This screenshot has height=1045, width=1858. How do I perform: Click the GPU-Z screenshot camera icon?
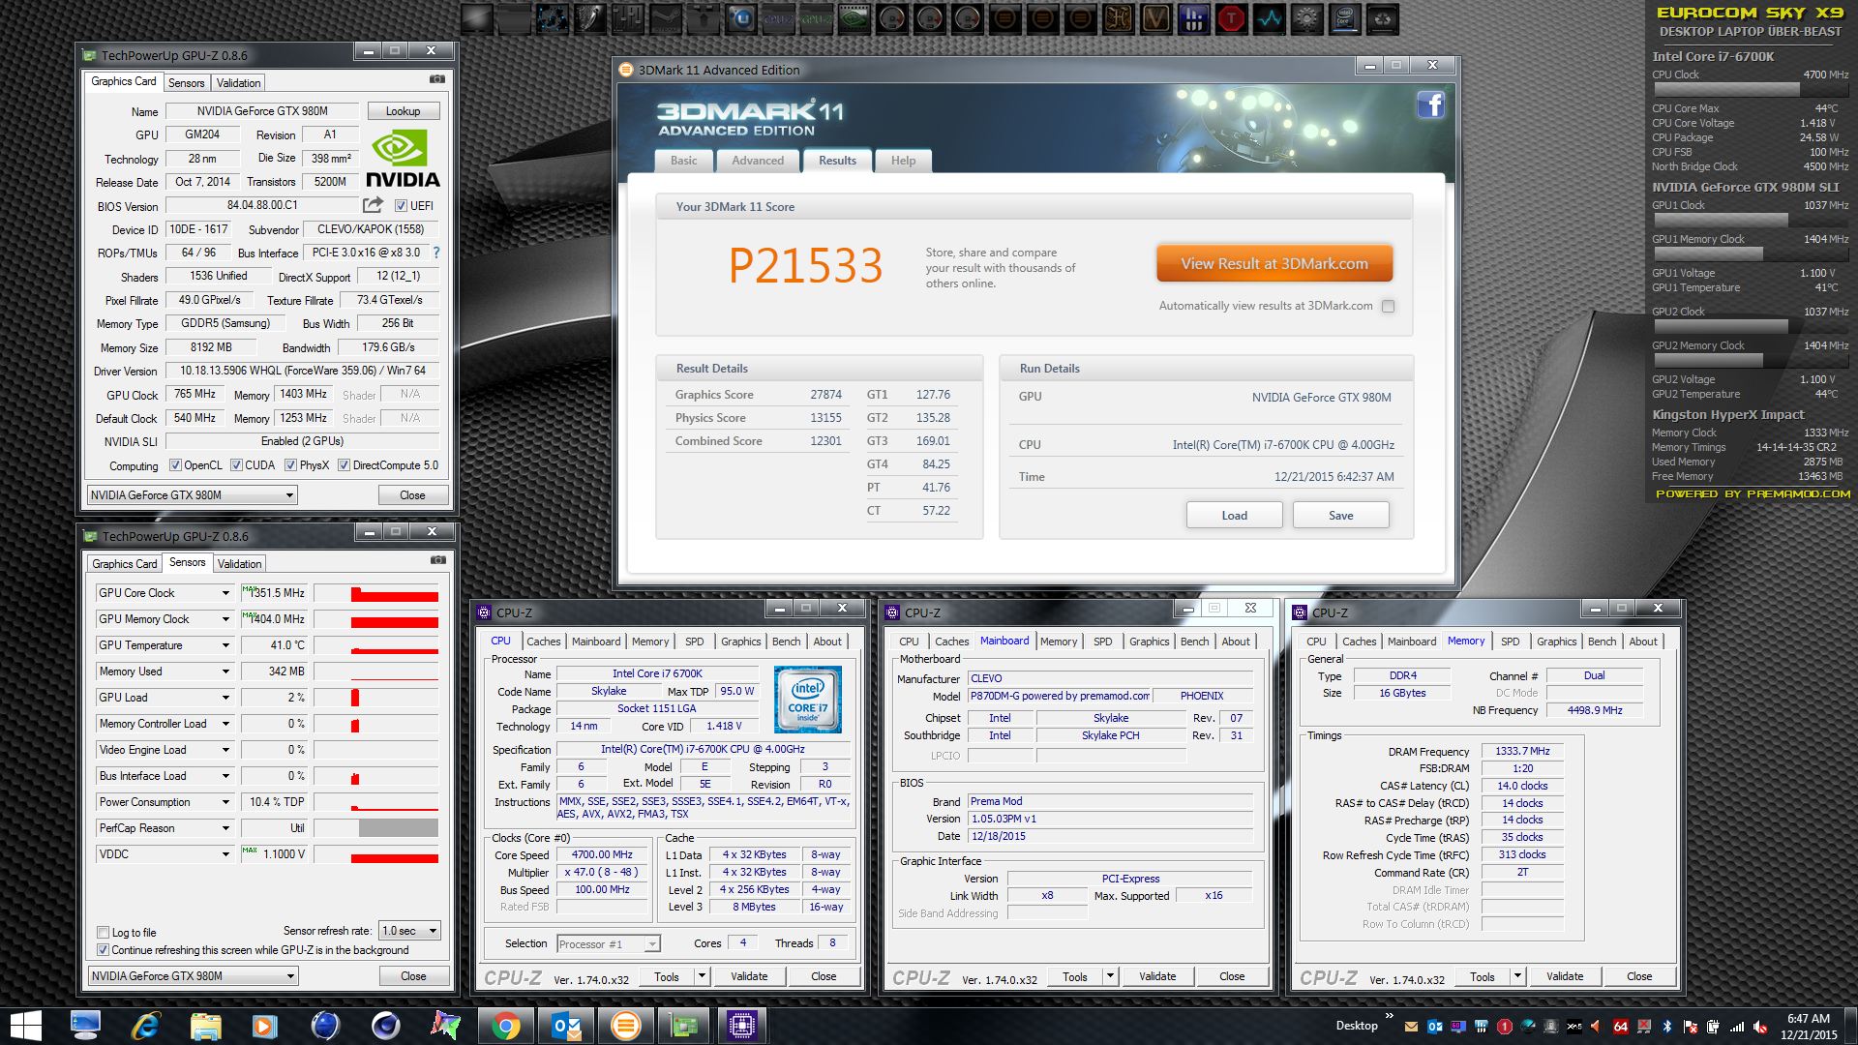point(437,79)
